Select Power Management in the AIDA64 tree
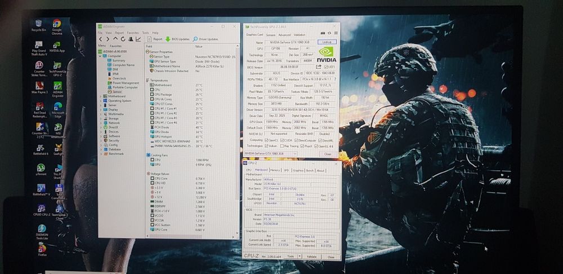 (126, 83)
